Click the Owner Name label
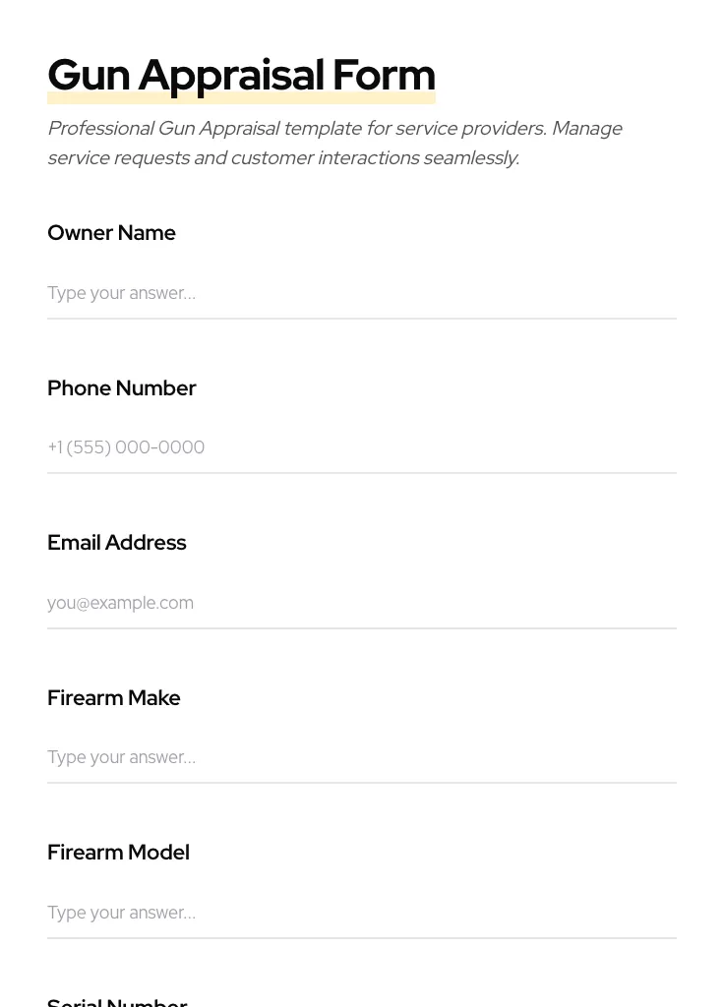The height and width of the screenshot is (1007, 724). [x=111, y=233]
